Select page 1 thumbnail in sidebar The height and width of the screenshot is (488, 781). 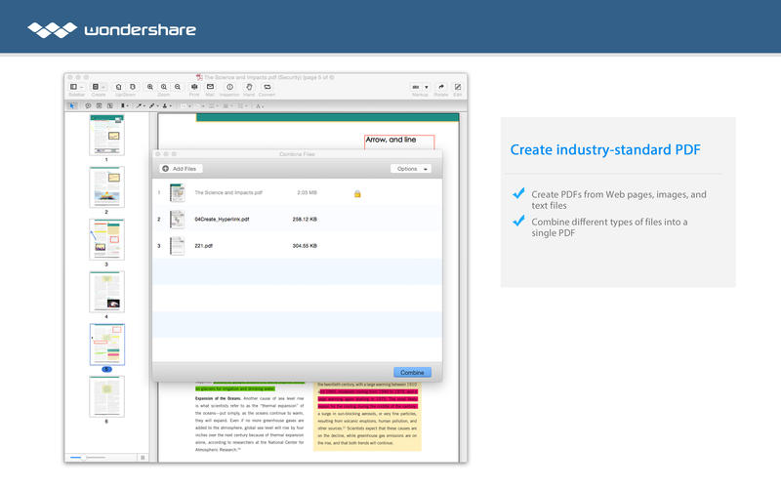coord(106,132)
